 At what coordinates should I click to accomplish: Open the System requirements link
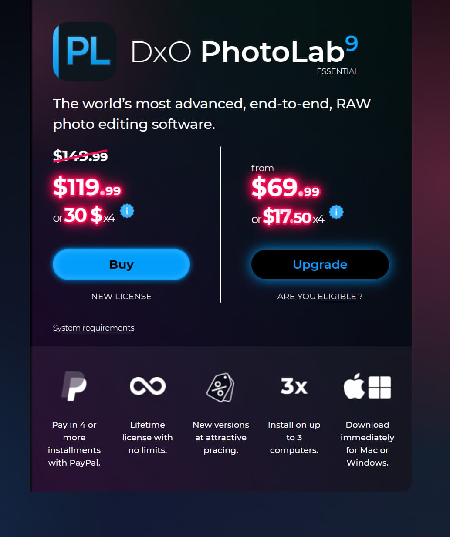pos(93,328)
